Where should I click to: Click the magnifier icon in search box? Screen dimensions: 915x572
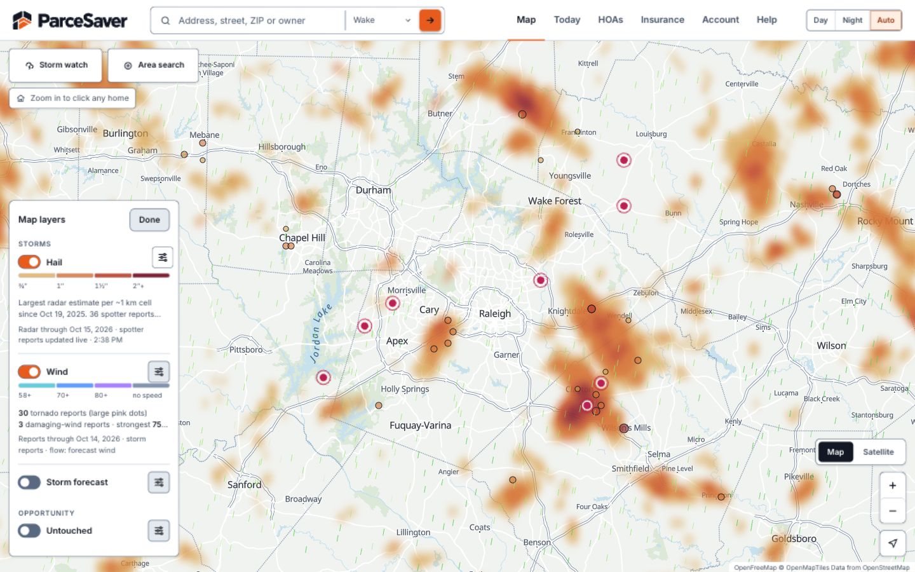pos(165,20)
